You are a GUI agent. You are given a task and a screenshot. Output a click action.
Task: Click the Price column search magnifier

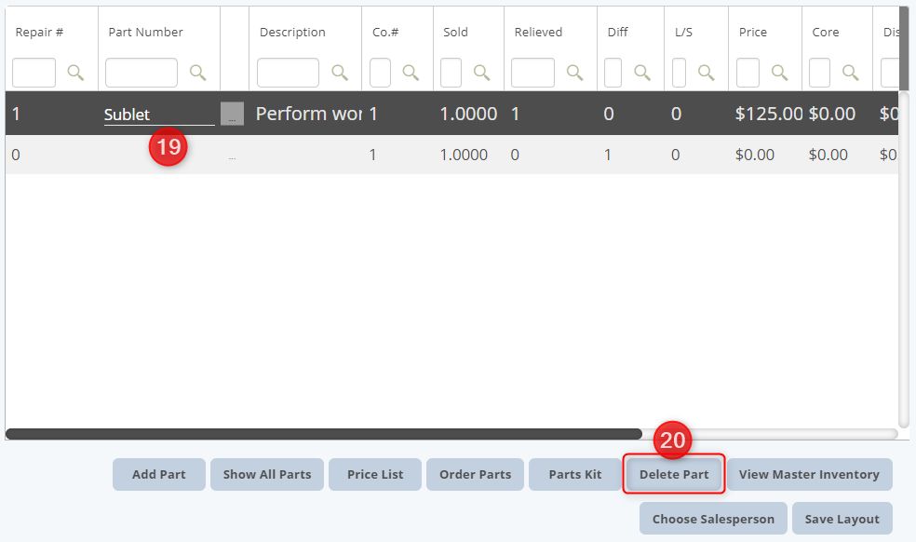(780, 73)
